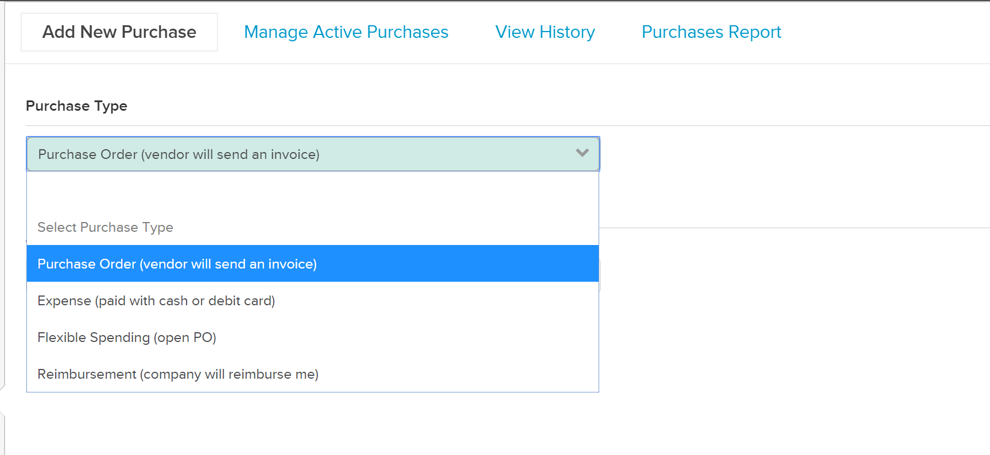Go to the View History tab
This screenshot has height=455, width=990.
tap(545, 32)
